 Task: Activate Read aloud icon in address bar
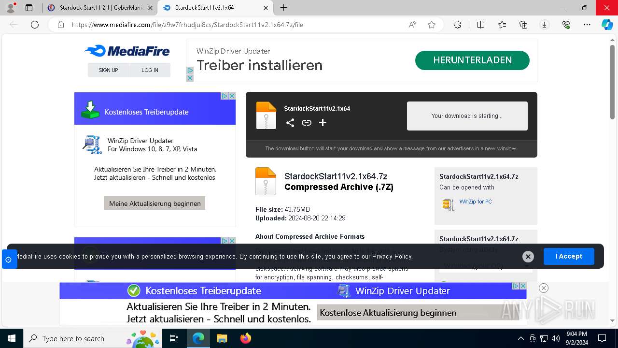(412, 25)
